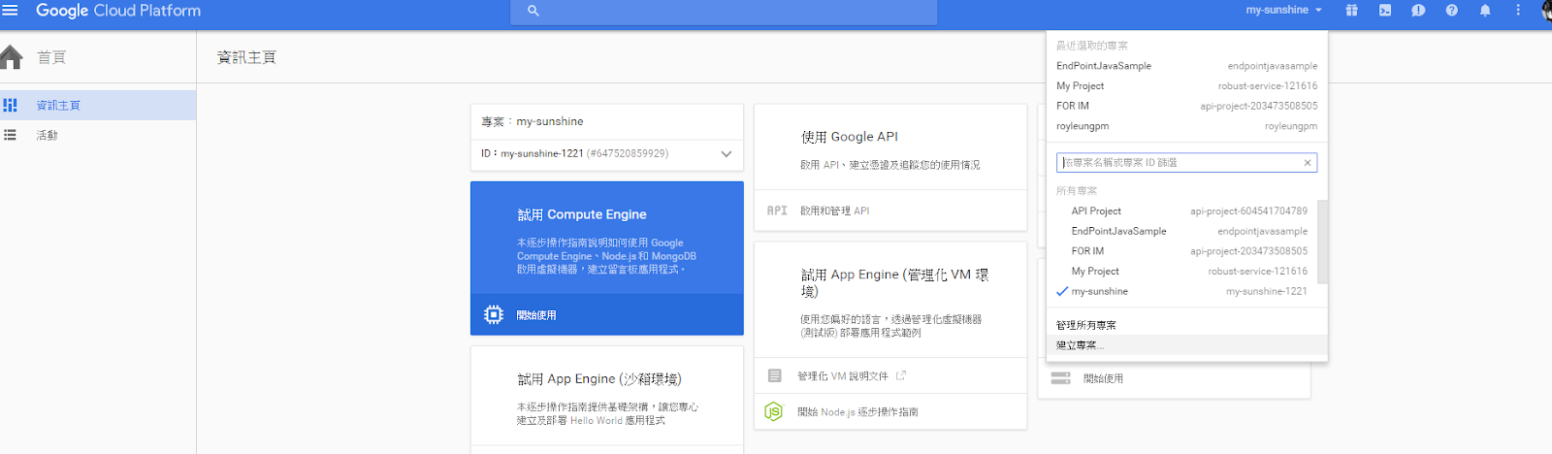Image resolution: width=1552 pixels, height=454 pixels.
Task: Choose API Project in all projects list
Action: pos(1182,211)
